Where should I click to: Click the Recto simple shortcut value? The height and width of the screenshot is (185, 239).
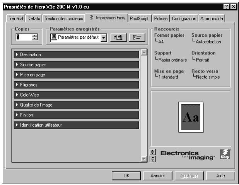tap(208, 77)
